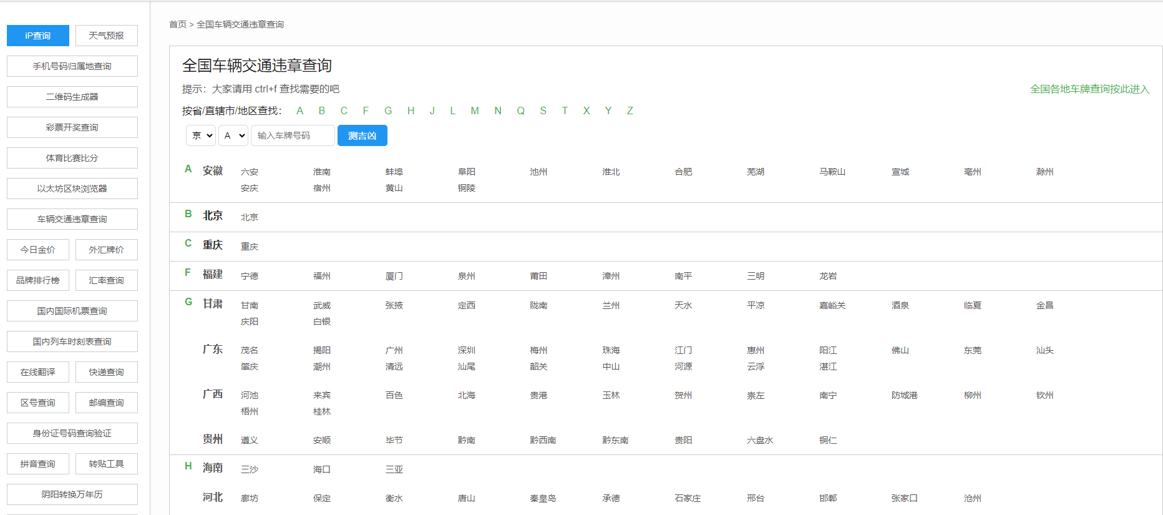
Task: Choose 厦门 in the 福建 row
Action: (394, 276)
